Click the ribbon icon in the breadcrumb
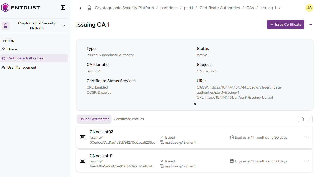 click(x=89, y=8)
